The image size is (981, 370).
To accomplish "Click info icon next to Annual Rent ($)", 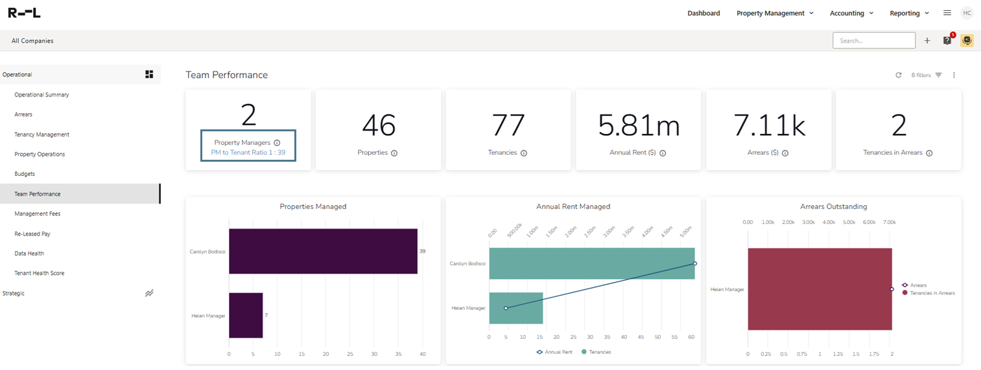I will point(663,153).
